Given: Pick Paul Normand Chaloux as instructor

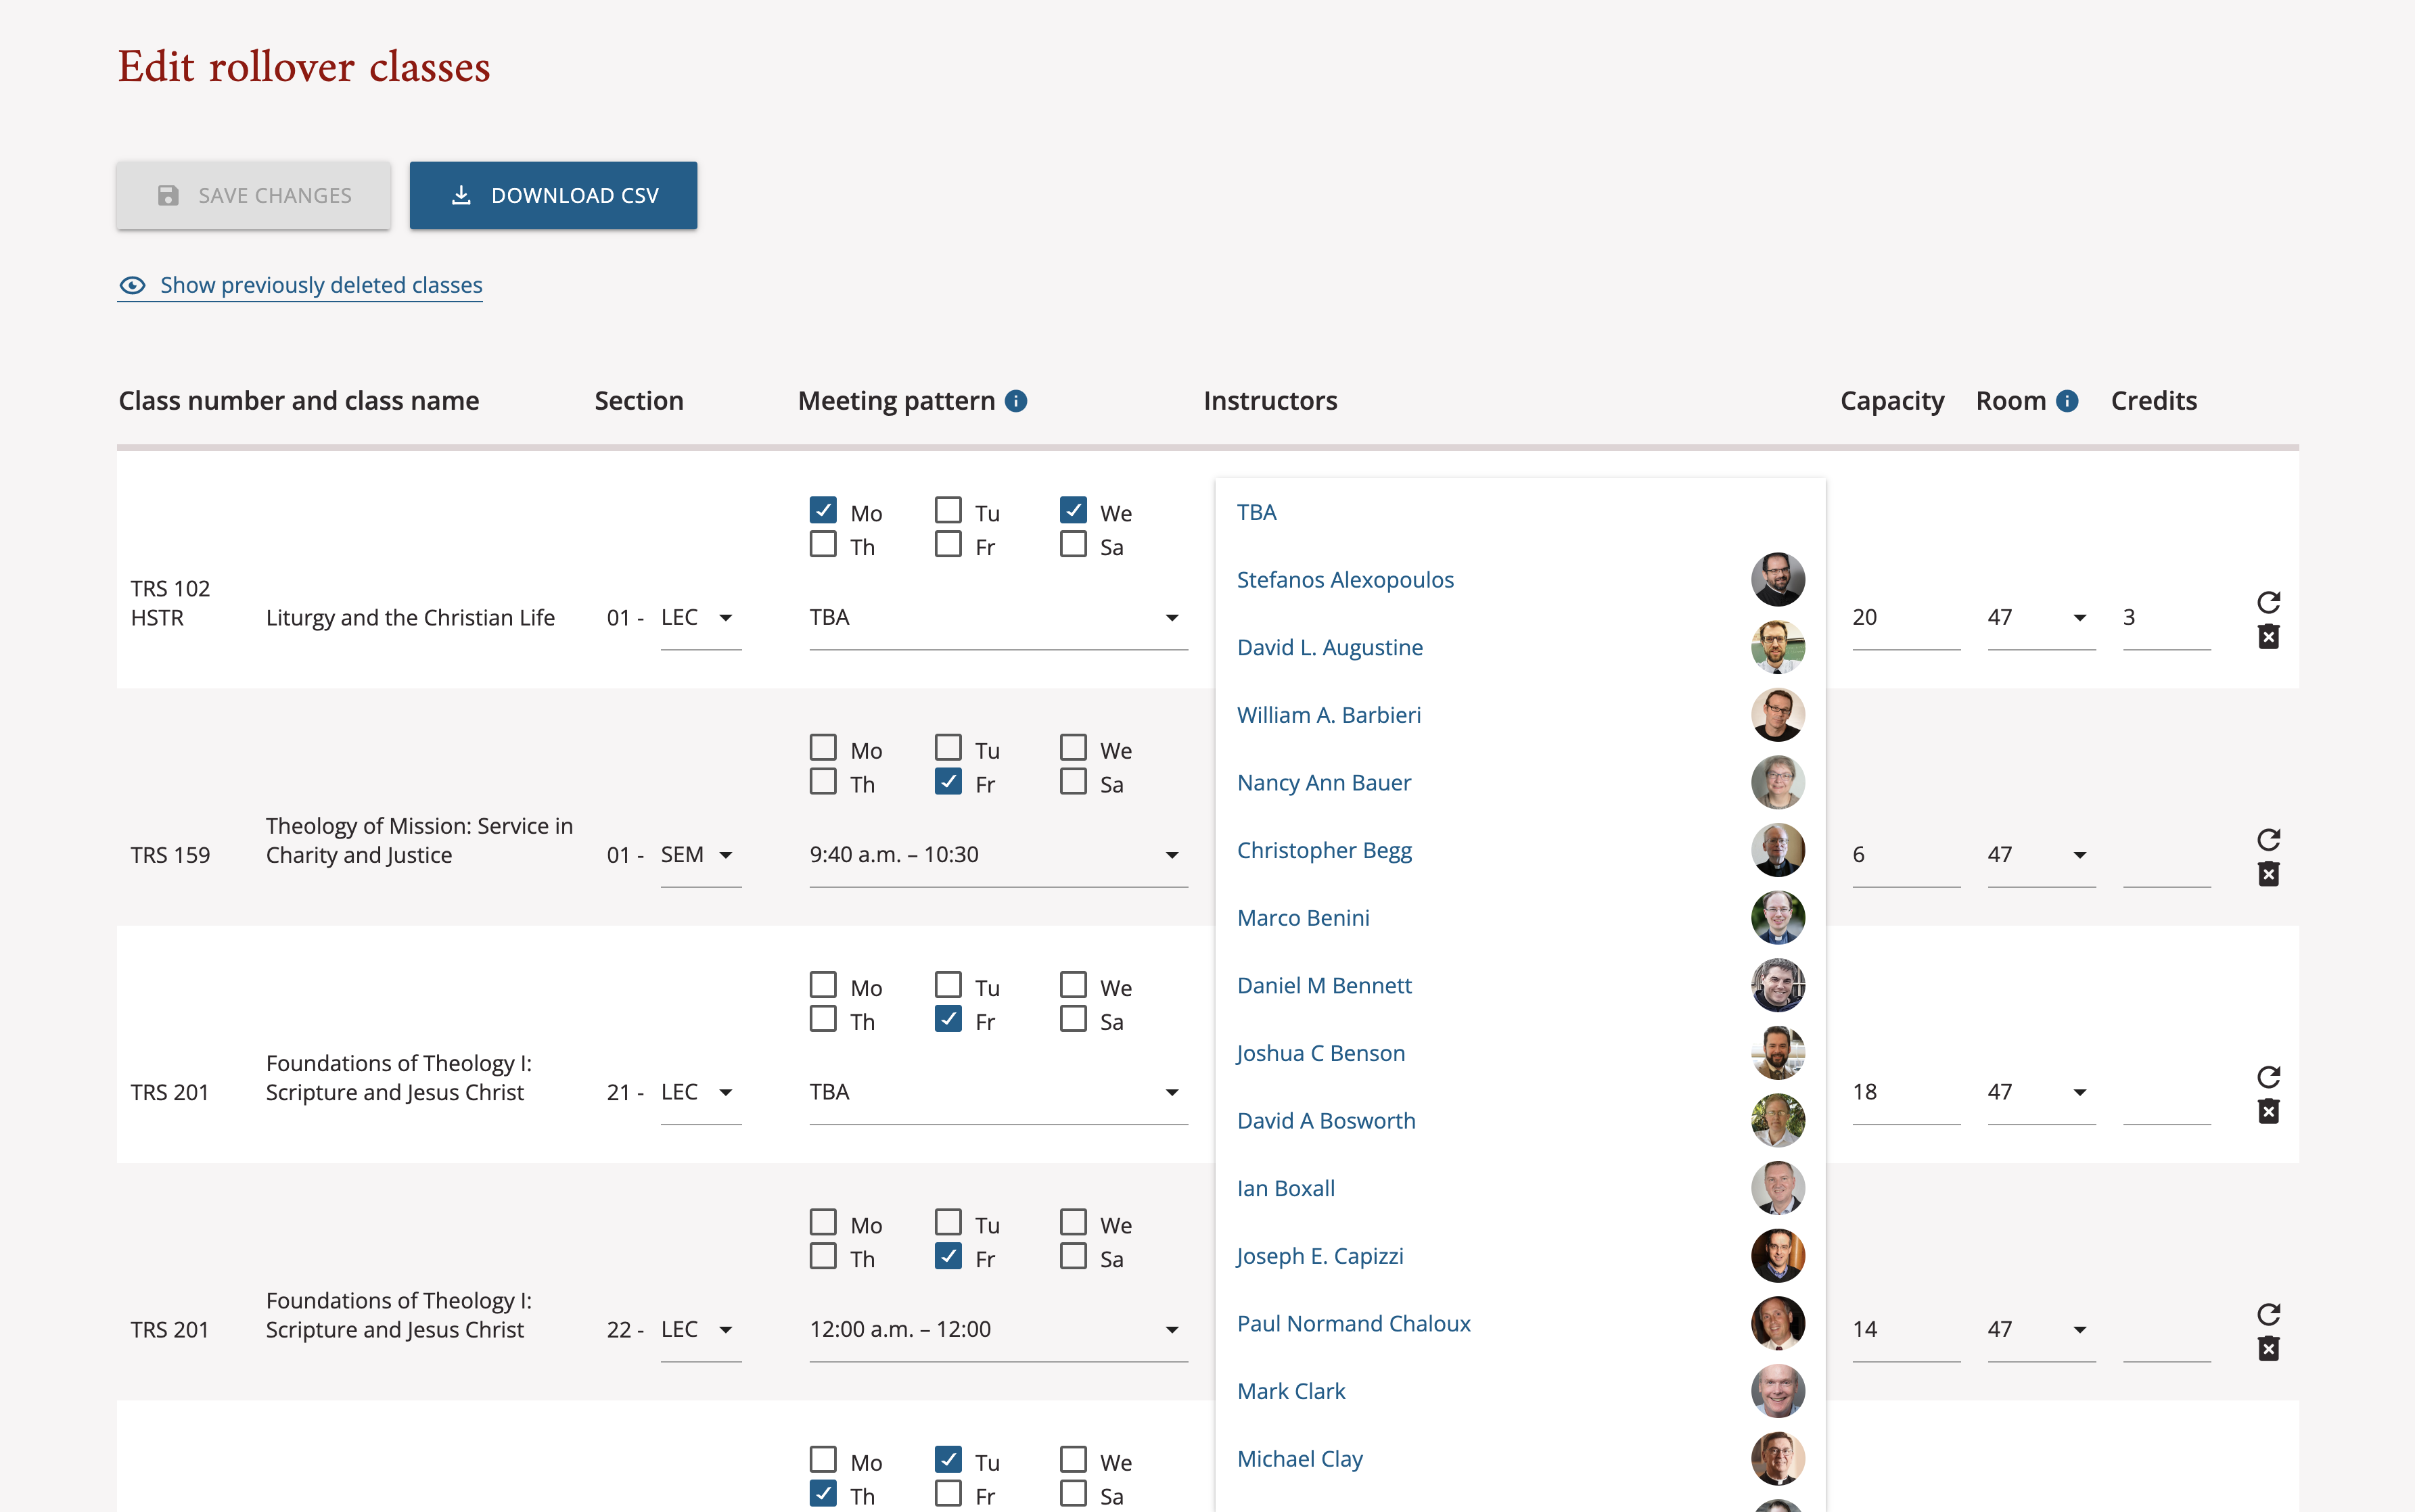Looking at the screenshot, I should point(1519,1324).
